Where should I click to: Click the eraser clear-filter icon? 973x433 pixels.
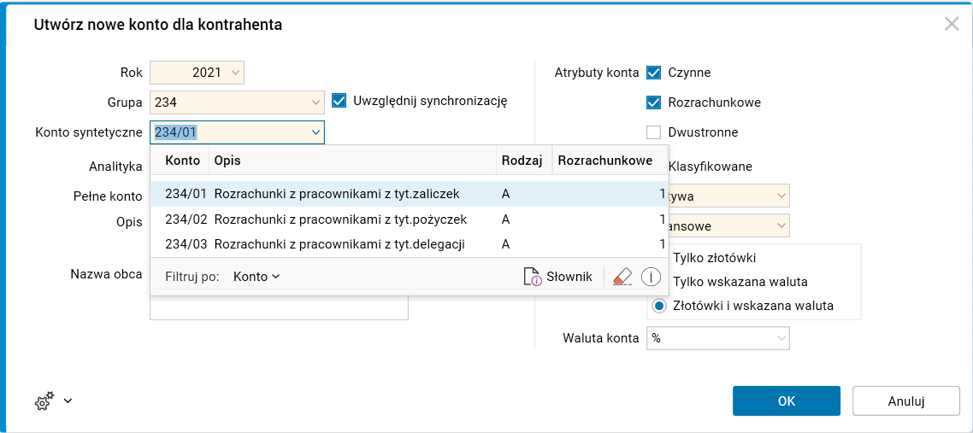[x=622, y=277]
